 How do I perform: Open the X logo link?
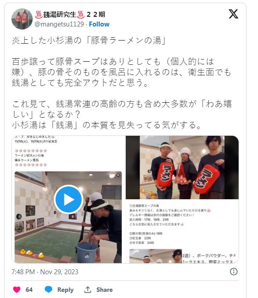233,14
